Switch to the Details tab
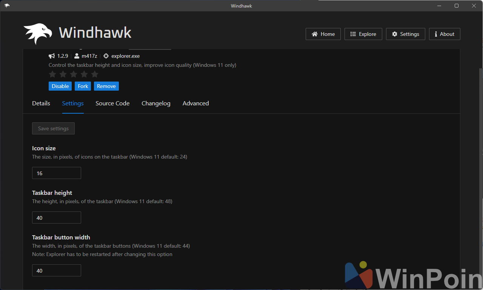483x290 pixels. (x=41, y=103)
